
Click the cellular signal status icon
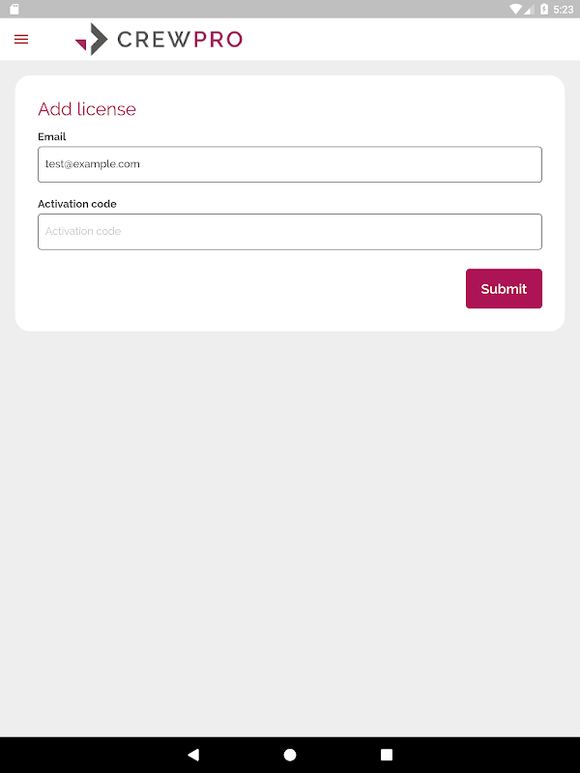(x=530, y=9)
